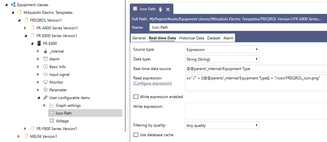Click the Parameter gear icon
Screen dimensions: 327x142
[x=46, y=90]
